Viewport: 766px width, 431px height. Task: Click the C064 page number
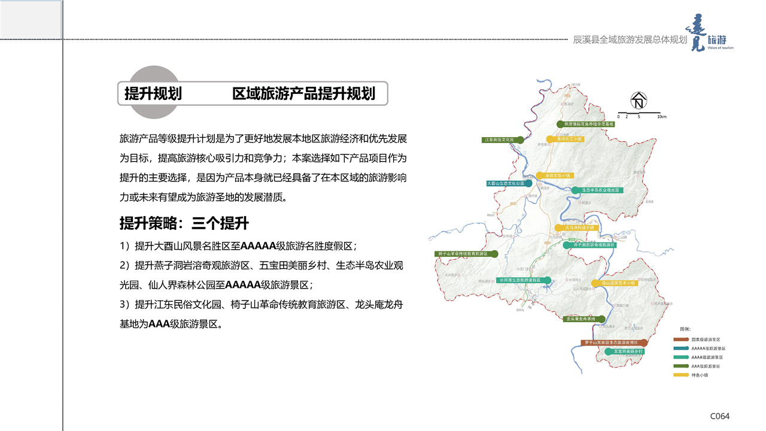point(720,416)
